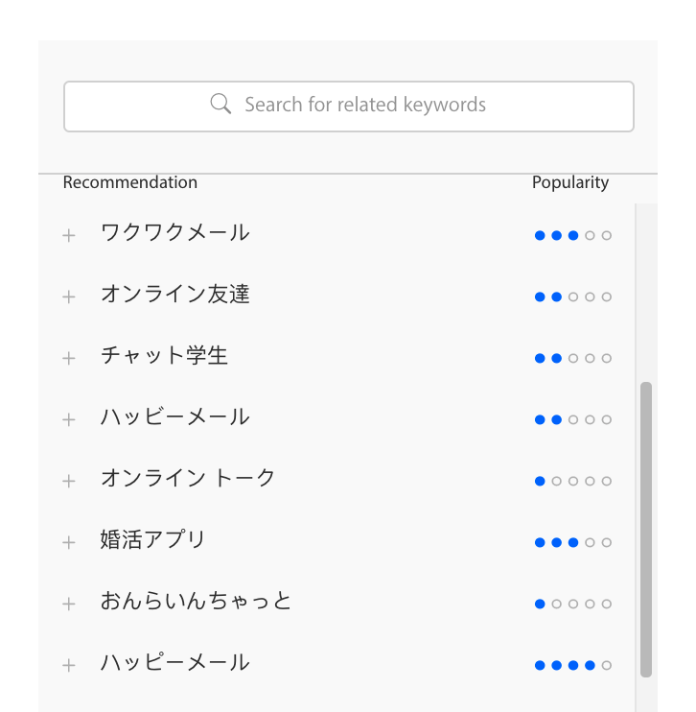The height and width of the screenshot is (712, 696).
Task: Click popularity dots for 婚活アプリ
Action: 573,542
